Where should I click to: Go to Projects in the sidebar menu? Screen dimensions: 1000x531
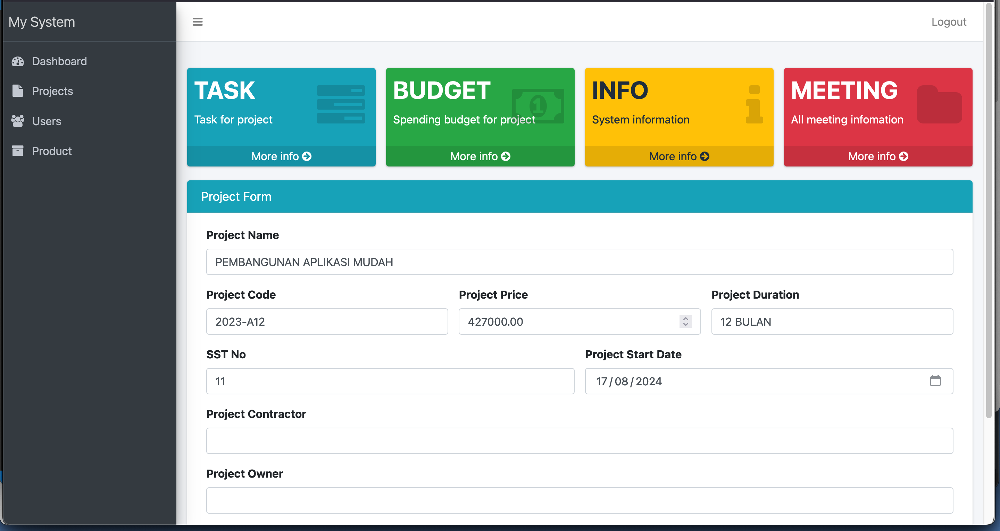click(52, 91)
